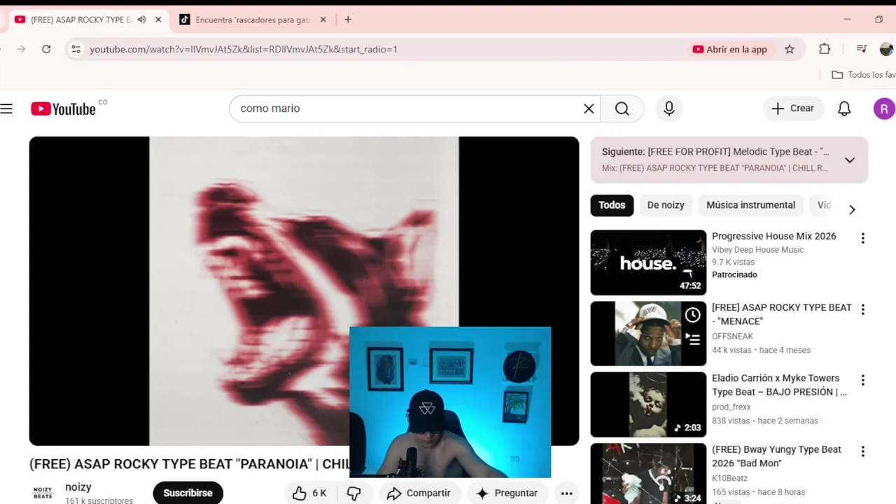Viewport: 896px width, 504px height.
Task: Click the Crear button
Action: tap(793, 108)
